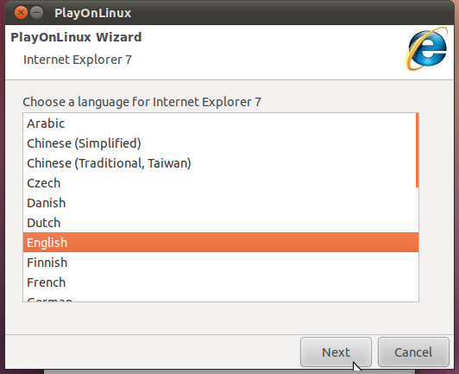Screen dimensions: 459x374
Task: Select Chinese (Traditional, Taiwan) entry
Action: tap(221, 163)
